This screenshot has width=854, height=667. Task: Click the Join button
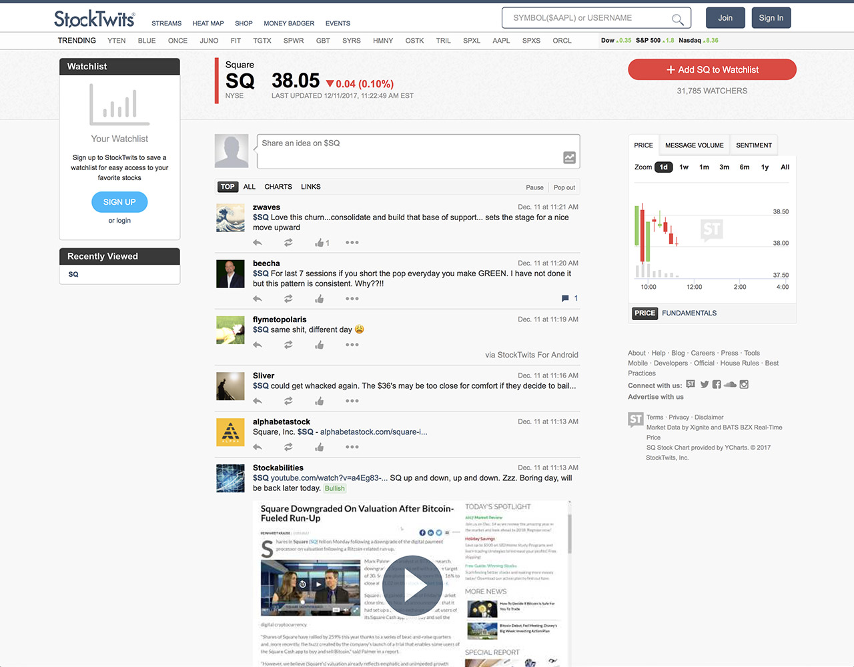click(725, 18)
